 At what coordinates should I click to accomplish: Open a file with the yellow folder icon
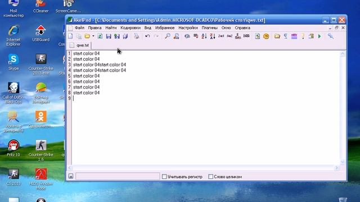point(87,36)
